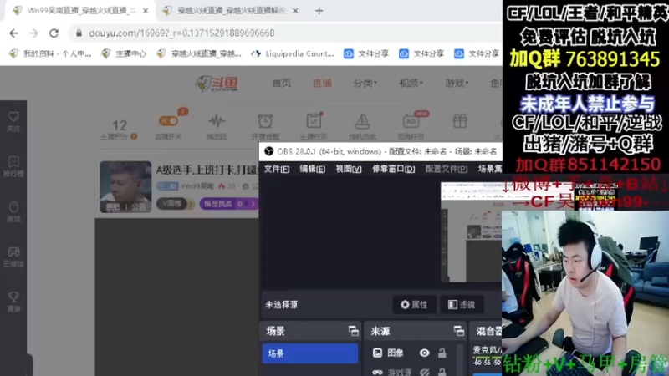Open the 主播中心 bookmark
Screen dimensions: 669x376
click(x=124, y=53)
